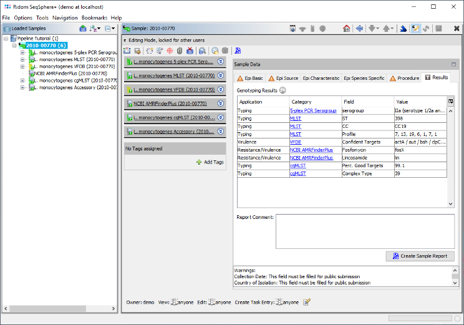Click the Create Sample Report button

420,256
